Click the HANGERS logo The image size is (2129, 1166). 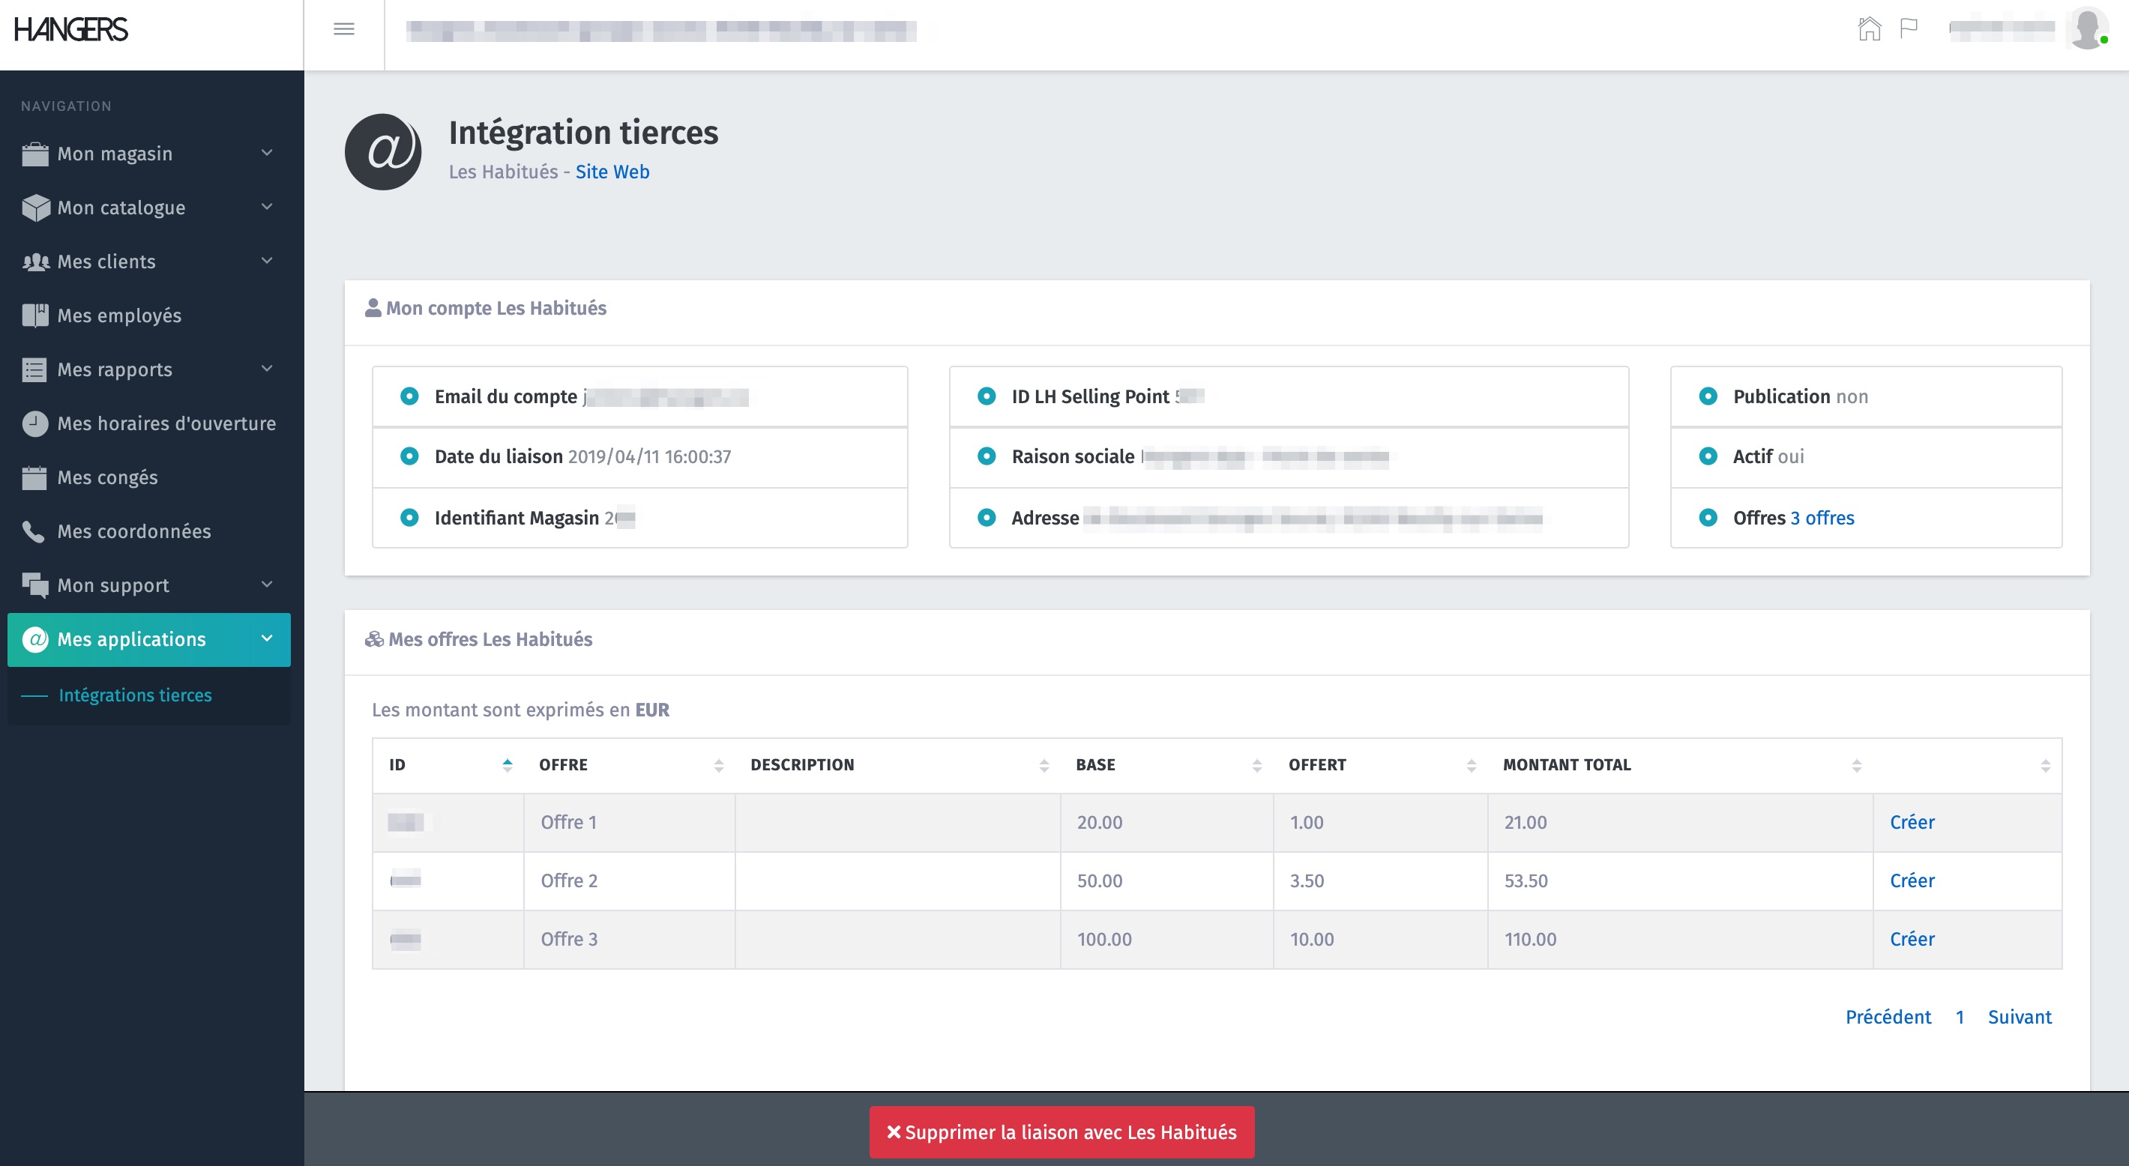pyautogui.click(x=71, y=30)
